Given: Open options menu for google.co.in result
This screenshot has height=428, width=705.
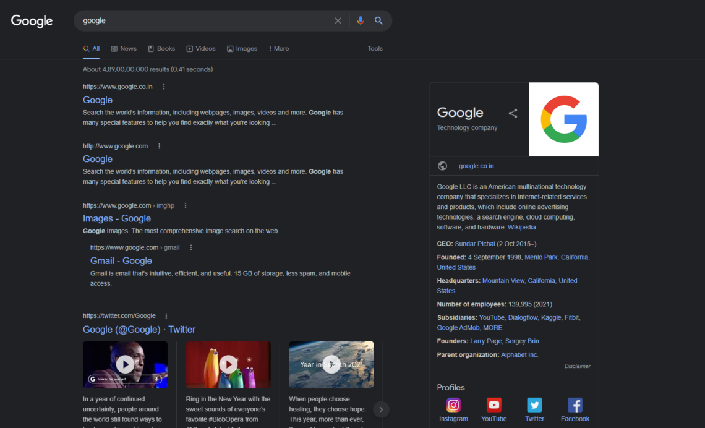Looking at the screenshot, I should [164, 87].
